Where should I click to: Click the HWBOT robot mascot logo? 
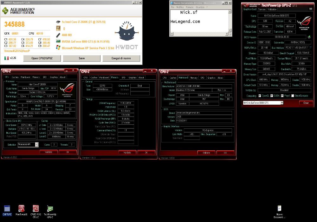coord(127,31)
